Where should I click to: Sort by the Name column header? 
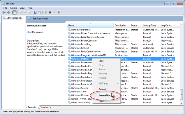tap(90, 25)
